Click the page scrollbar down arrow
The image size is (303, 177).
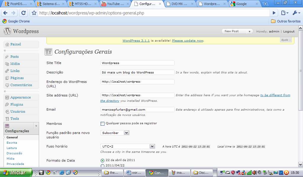[301, 165]
